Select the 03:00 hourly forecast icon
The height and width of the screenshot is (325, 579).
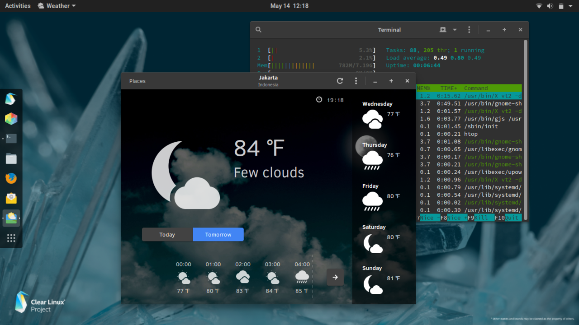(272, 277)
